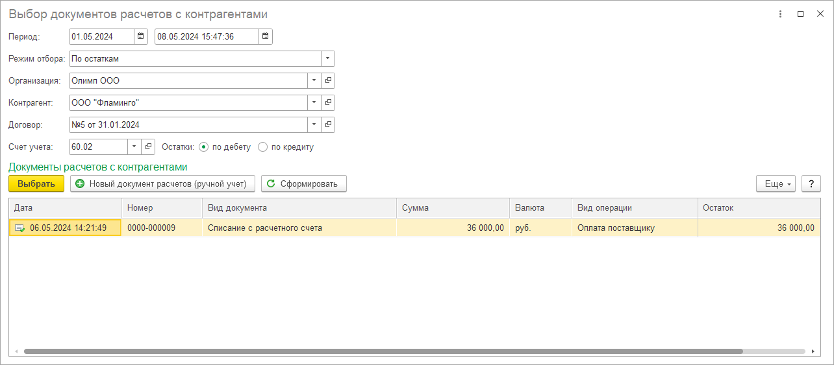
Task: Sort by the Вид документа column header
Action: (299, 208)
